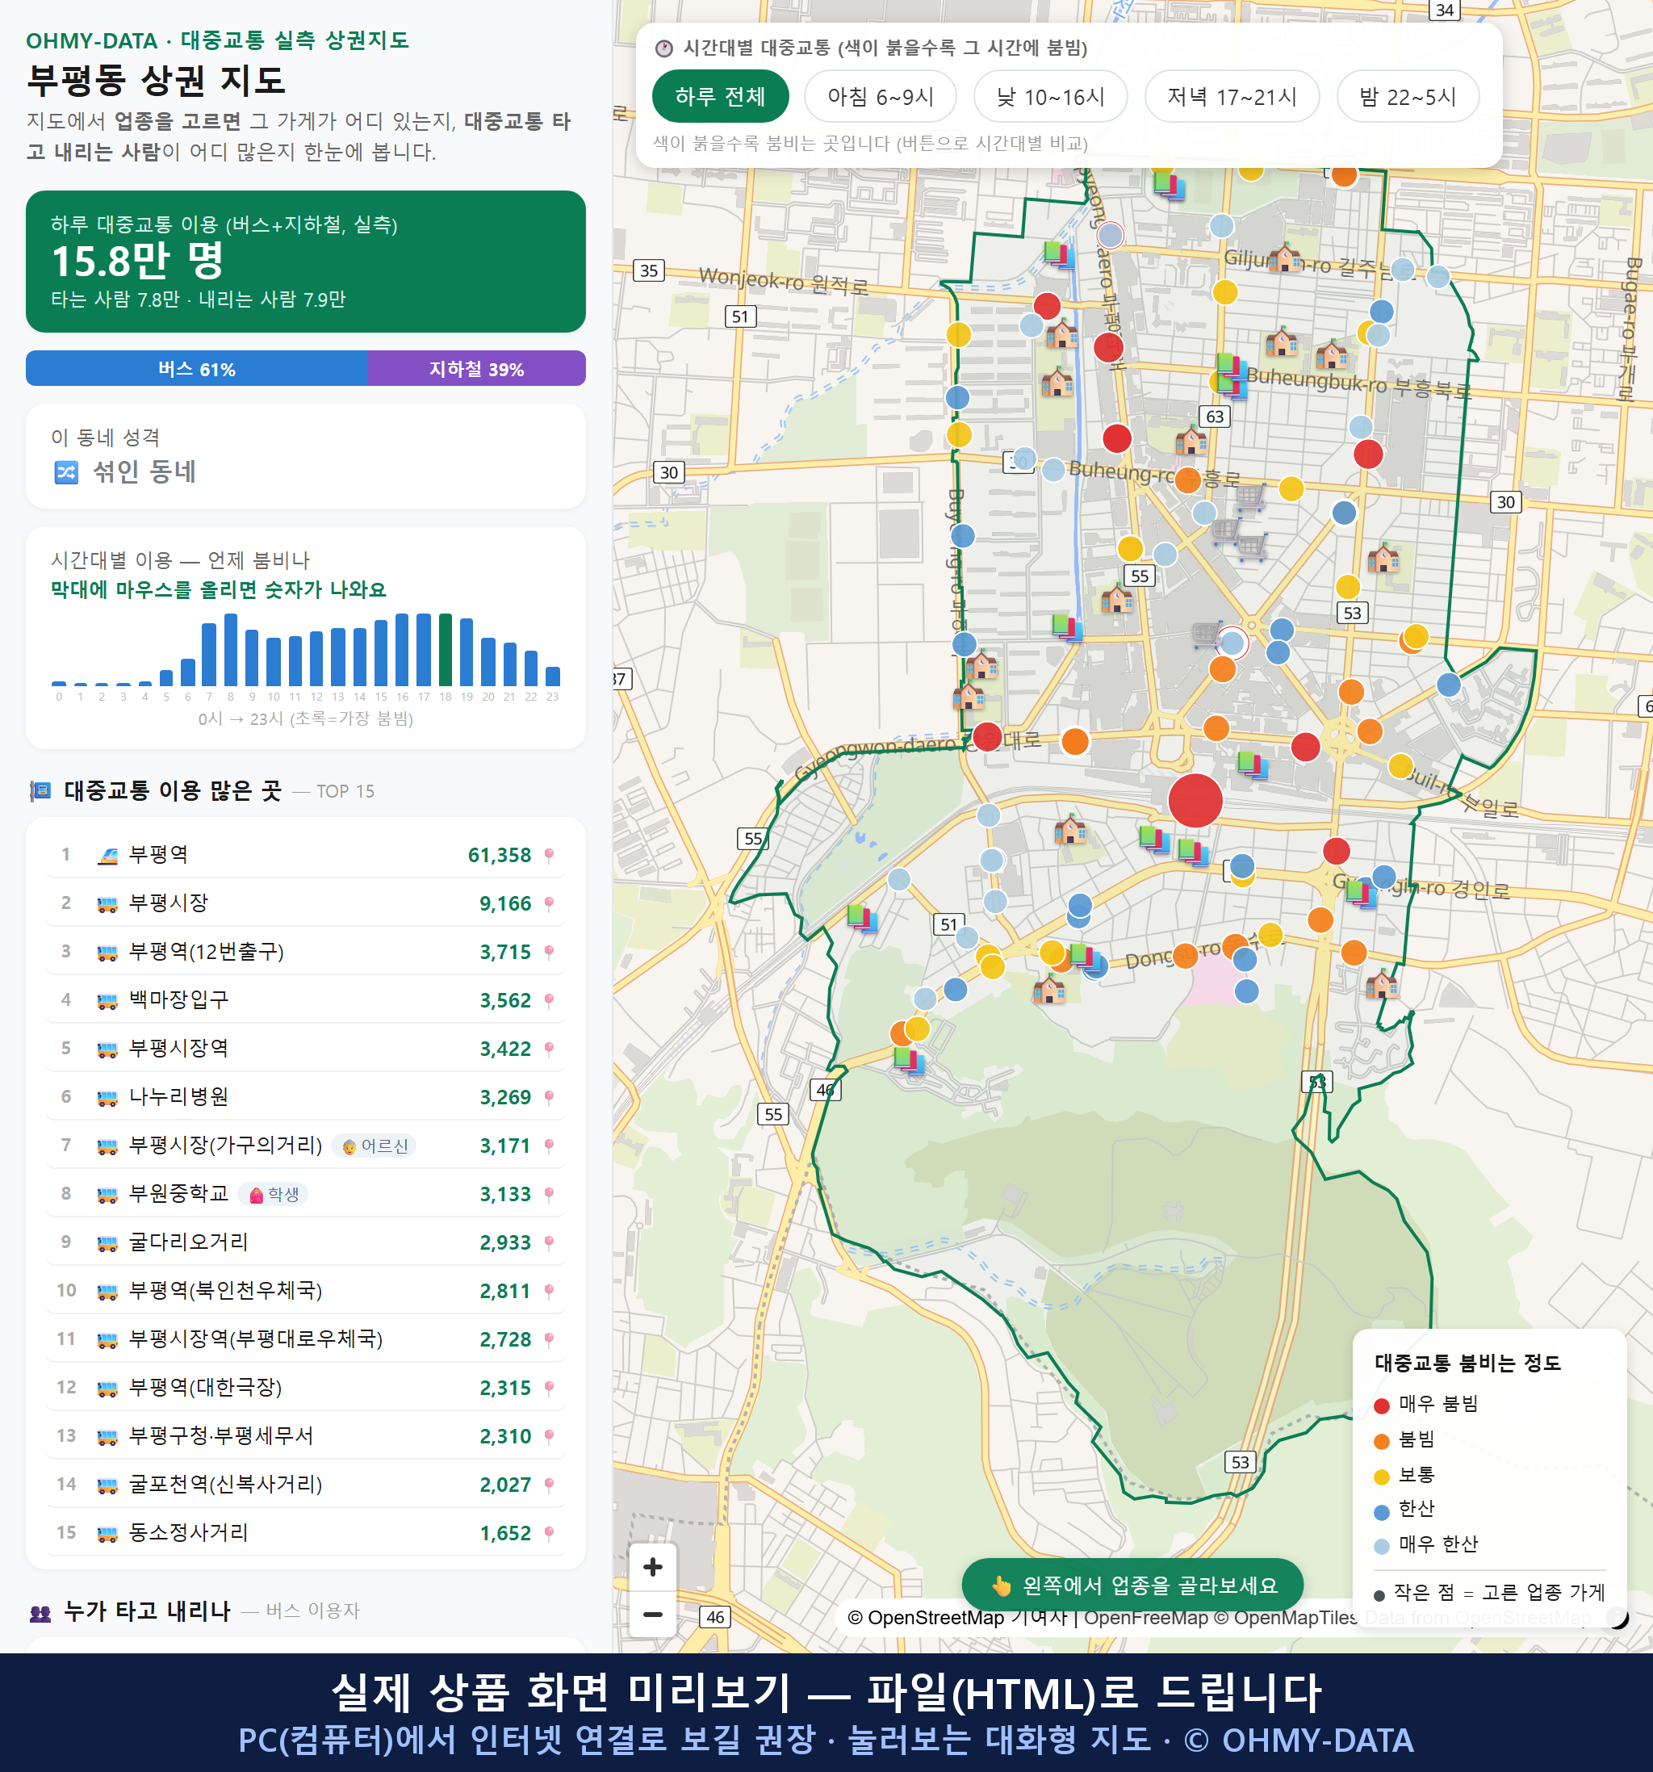Click the 15.8만 명 daily ridership figure
This screenshot has height=1772, width=1653.
137,262
